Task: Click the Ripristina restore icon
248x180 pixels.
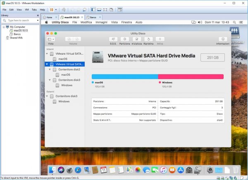Action: 148,39
